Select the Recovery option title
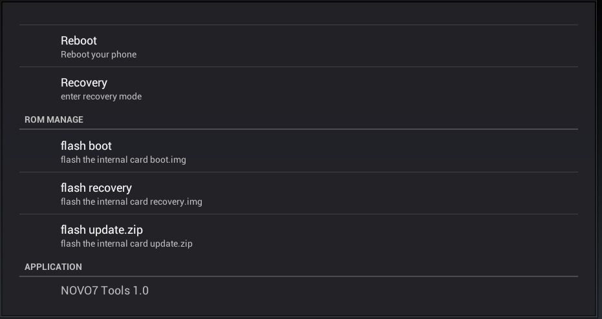 [84, 83]
